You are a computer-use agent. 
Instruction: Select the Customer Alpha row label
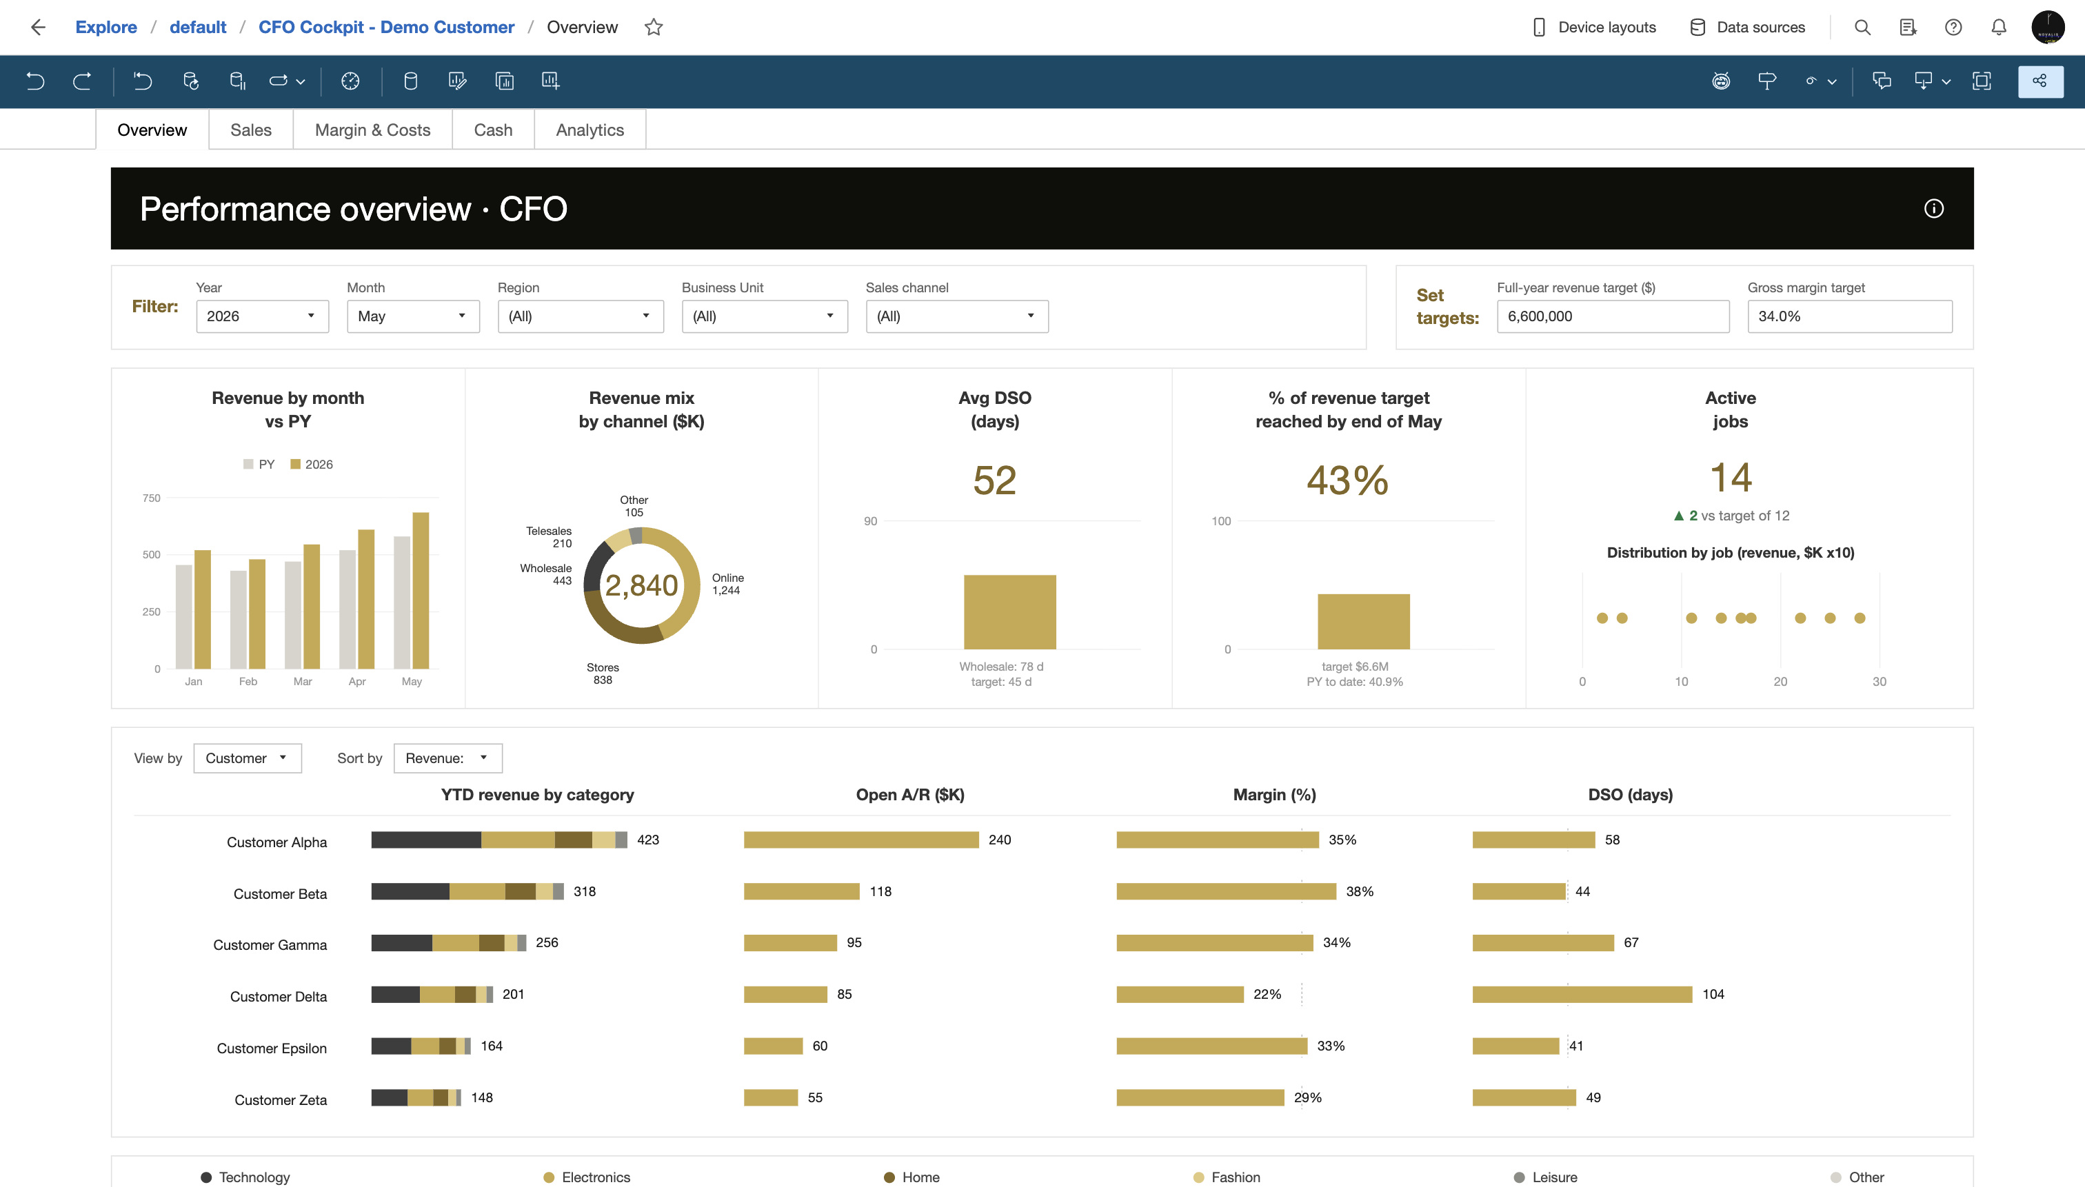tap(276, 842)
